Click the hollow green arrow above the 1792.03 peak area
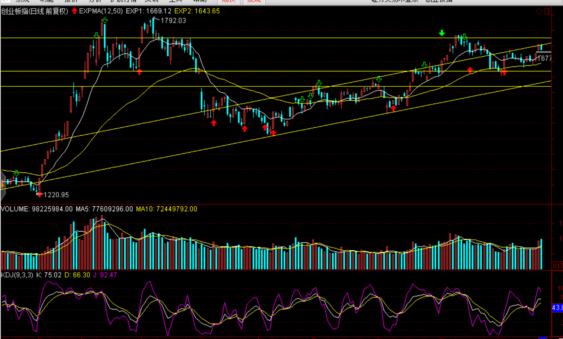Image resolution: width=563 pixels, height=339 pixels. click(x=105, y=20)
